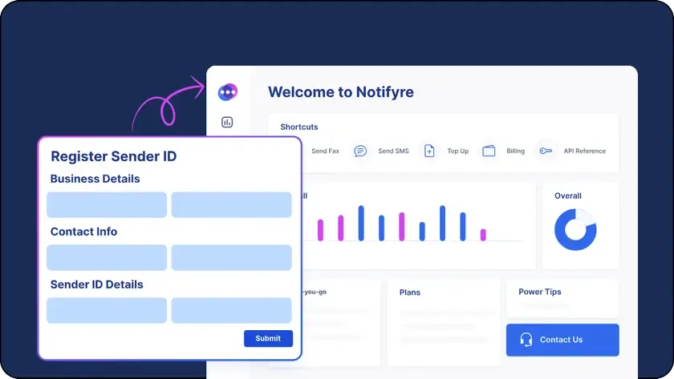Click the Business Details heading
The height and width of the screenshot is (379, 674).
pyautogui.click(x=95, y=179)
